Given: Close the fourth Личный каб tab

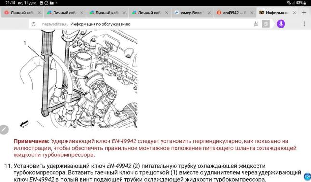Looking at the screenshot, I should point(167,13).
